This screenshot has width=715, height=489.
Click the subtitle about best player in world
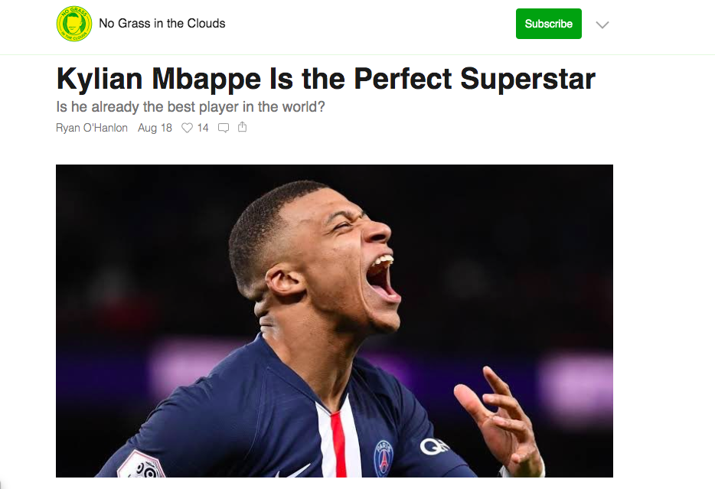point(191,107)
